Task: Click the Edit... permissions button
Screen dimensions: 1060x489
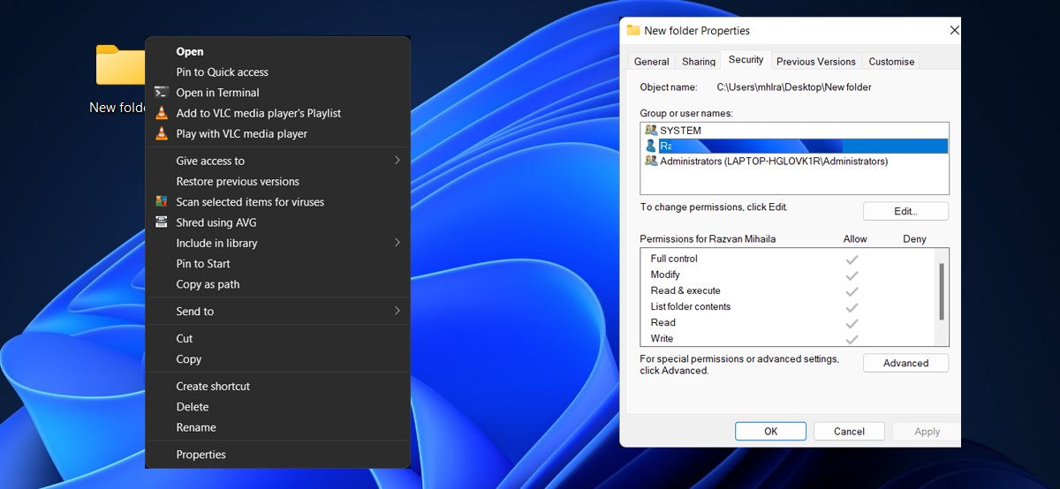Action: pyautogui.click(x=905, y=212)
